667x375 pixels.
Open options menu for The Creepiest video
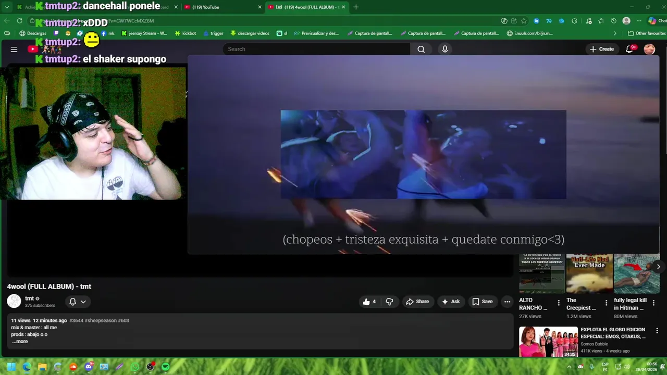(x=606, y=303)
